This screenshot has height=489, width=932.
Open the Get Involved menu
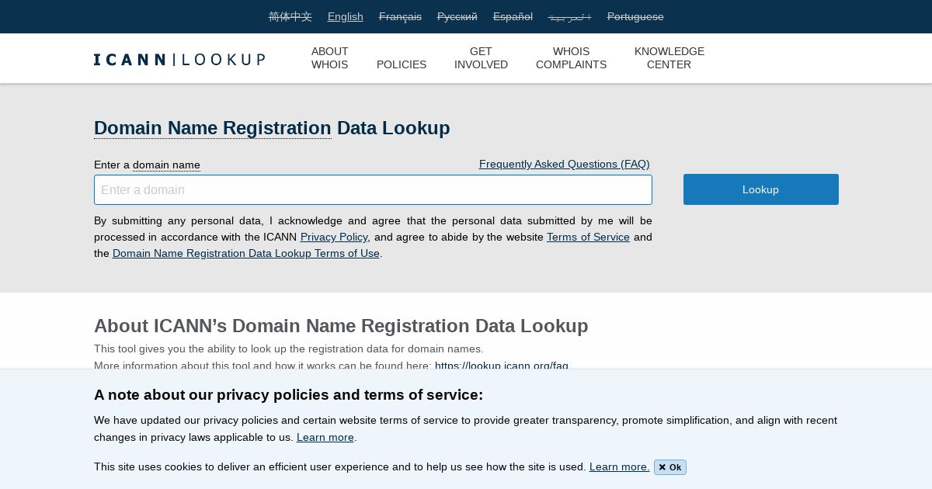click(481, 58)
